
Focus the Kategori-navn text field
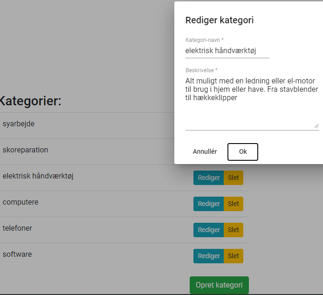(227, 51)
